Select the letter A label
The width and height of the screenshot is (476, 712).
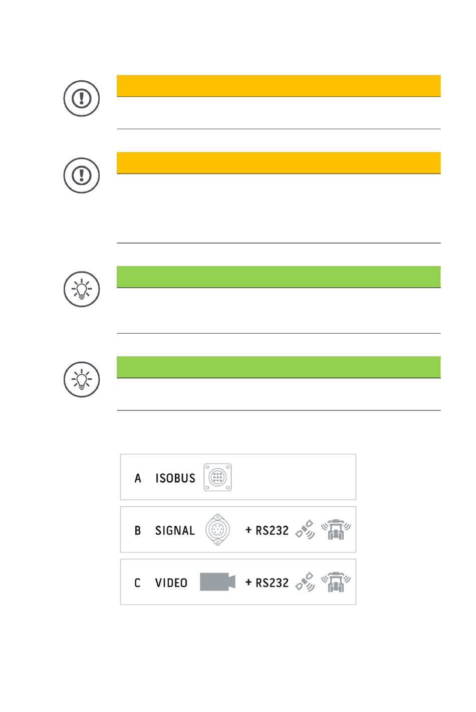tap(138, 478)
